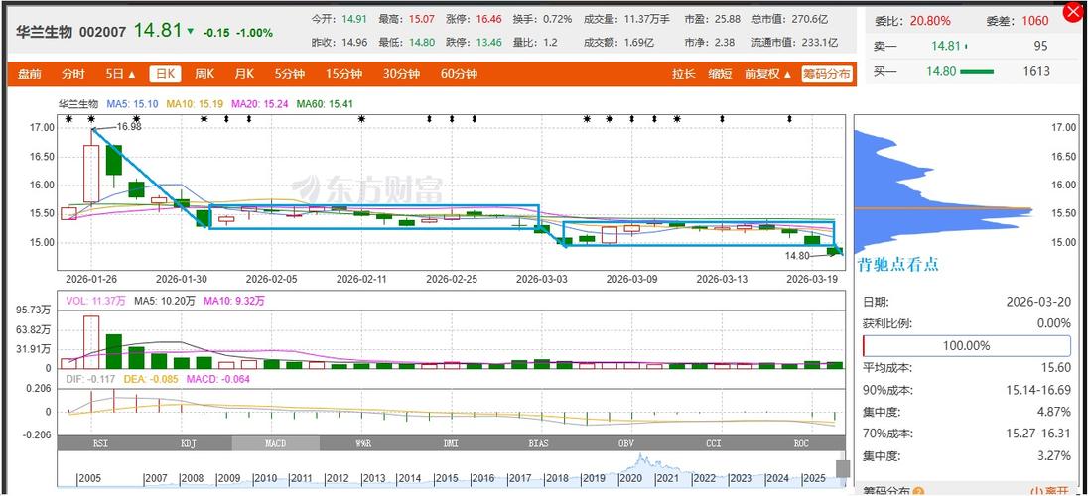Show the 5分钟 candlestick chart
The image size is (1088, 496).
[x=289, y=74]
